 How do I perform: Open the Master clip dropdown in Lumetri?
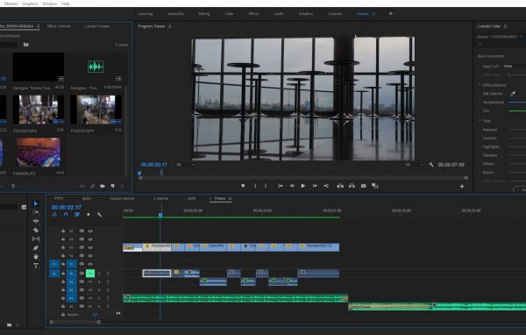point(521,37)
